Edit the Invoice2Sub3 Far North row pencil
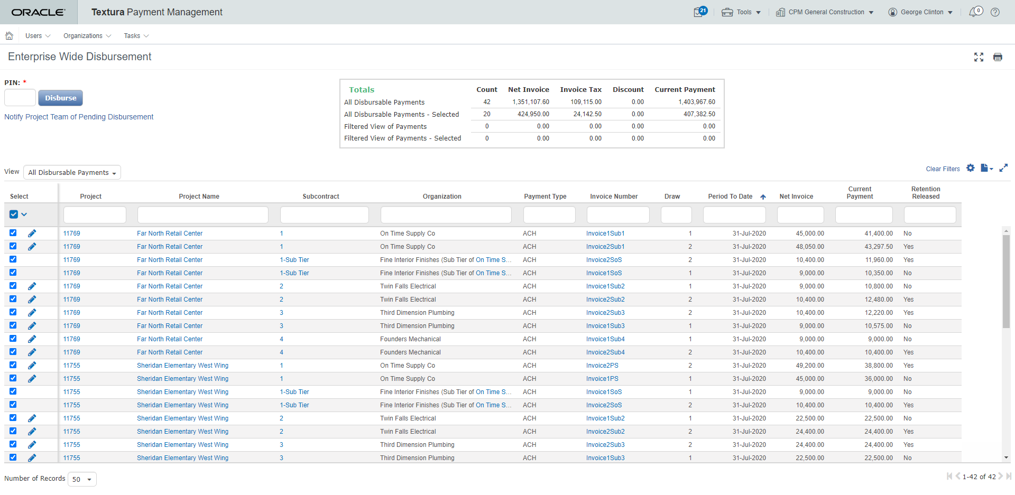 (32, 313)
